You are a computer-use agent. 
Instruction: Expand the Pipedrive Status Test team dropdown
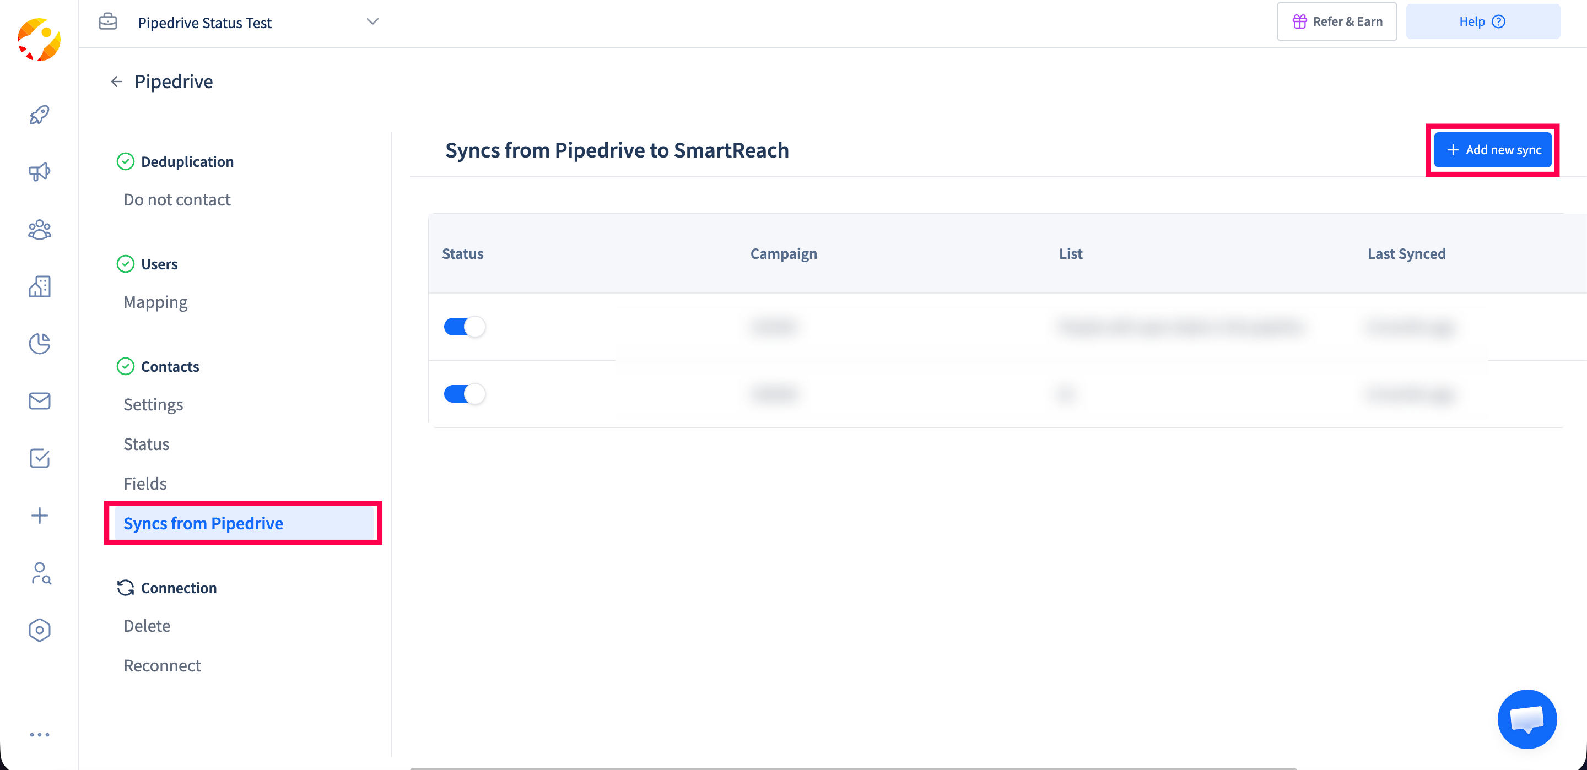click(372, 21)
